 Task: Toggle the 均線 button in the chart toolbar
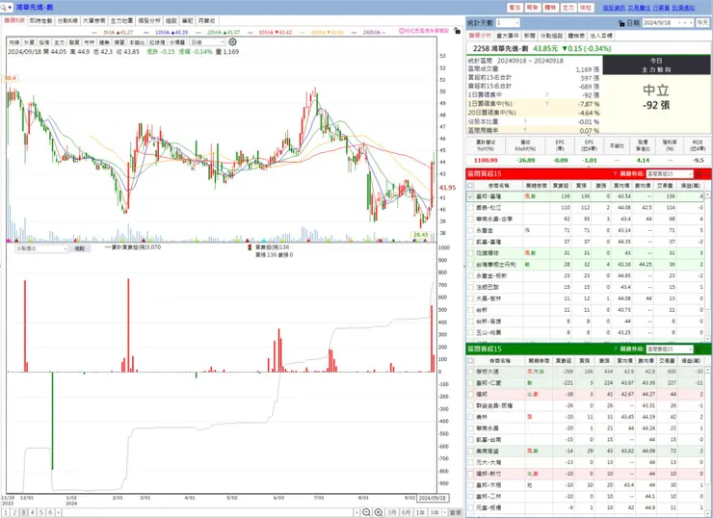point(14,42)
